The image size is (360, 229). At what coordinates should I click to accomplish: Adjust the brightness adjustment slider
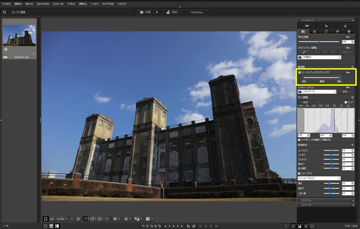click(x=319, y=42)
